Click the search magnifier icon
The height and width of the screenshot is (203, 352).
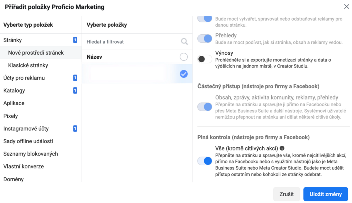[184, 42]
